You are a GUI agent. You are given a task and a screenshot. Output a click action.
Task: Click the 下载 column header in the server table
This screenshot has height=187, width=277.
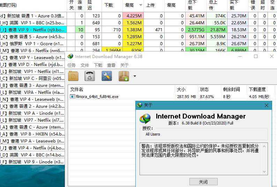click(x=112, y=5)
